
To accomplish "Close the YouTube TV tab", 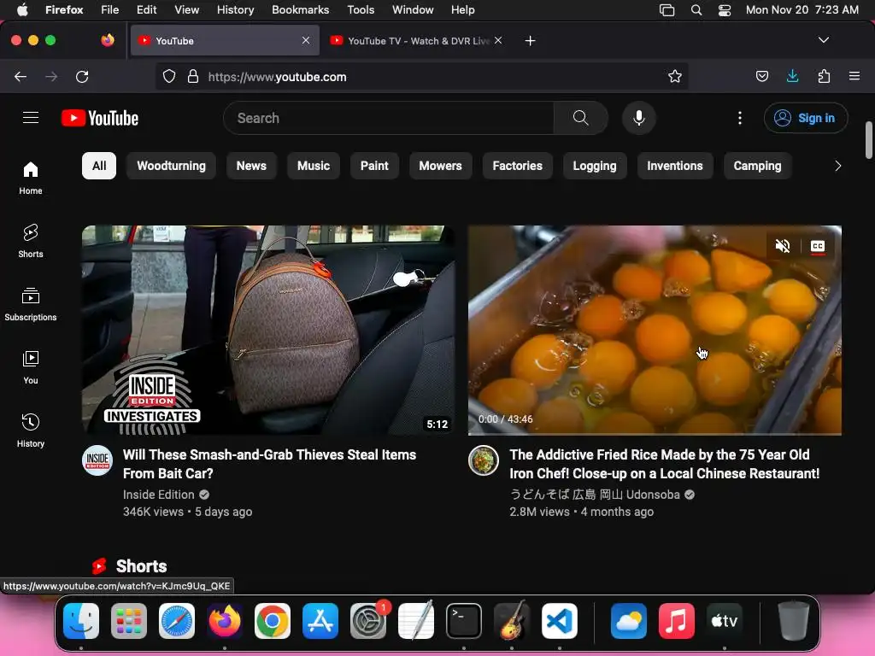I will coord(498,40).
